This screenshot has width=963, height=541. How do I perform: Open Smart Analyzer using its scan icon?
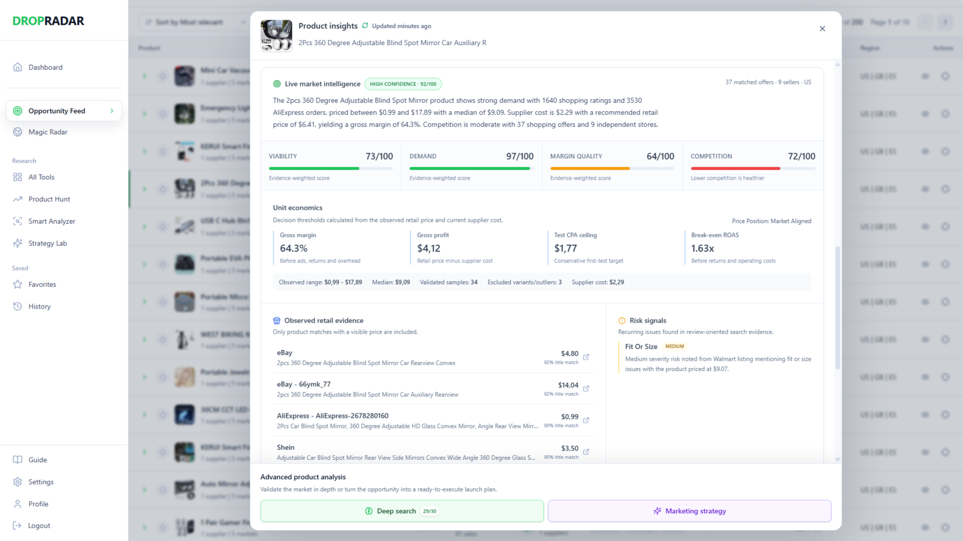17,221
